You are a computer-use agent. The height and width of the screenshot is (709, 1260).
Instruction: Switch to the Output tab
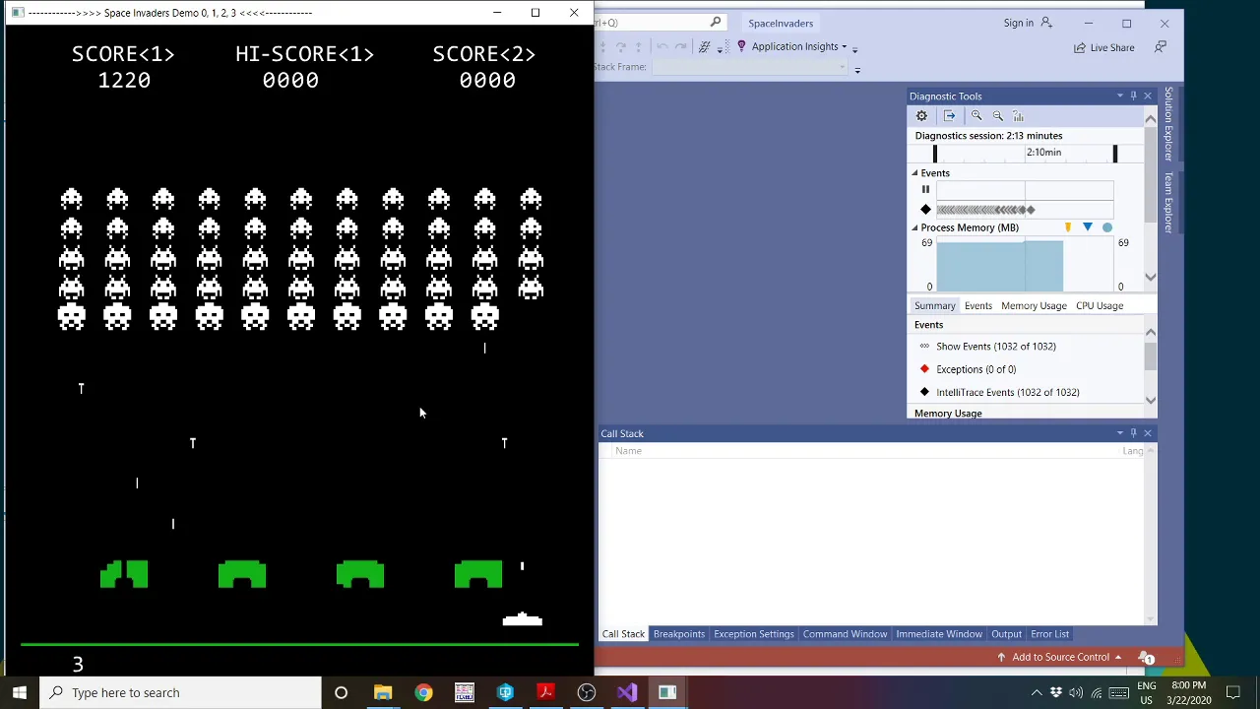tap(1006, 634)
